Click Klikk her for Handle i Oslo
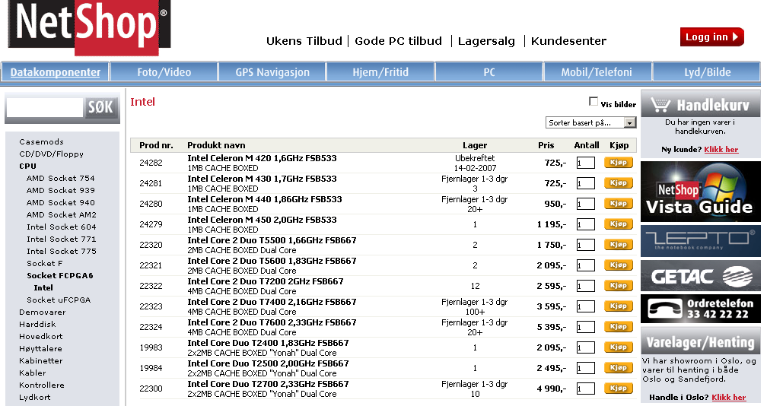Screen dimensions: 767x406 [x=729, y=397]
